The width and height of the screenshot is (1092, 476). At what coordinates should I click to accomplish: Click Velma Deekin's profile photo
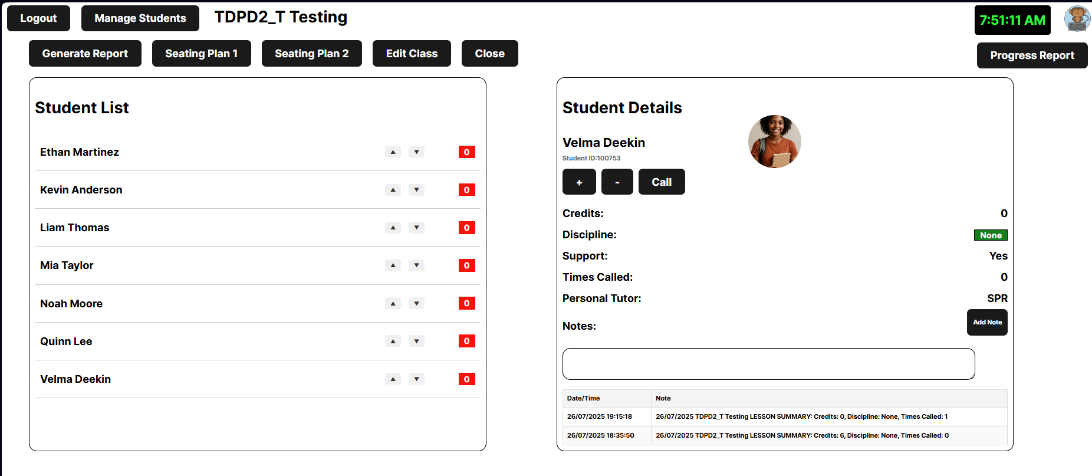click(x=774, y=142)
